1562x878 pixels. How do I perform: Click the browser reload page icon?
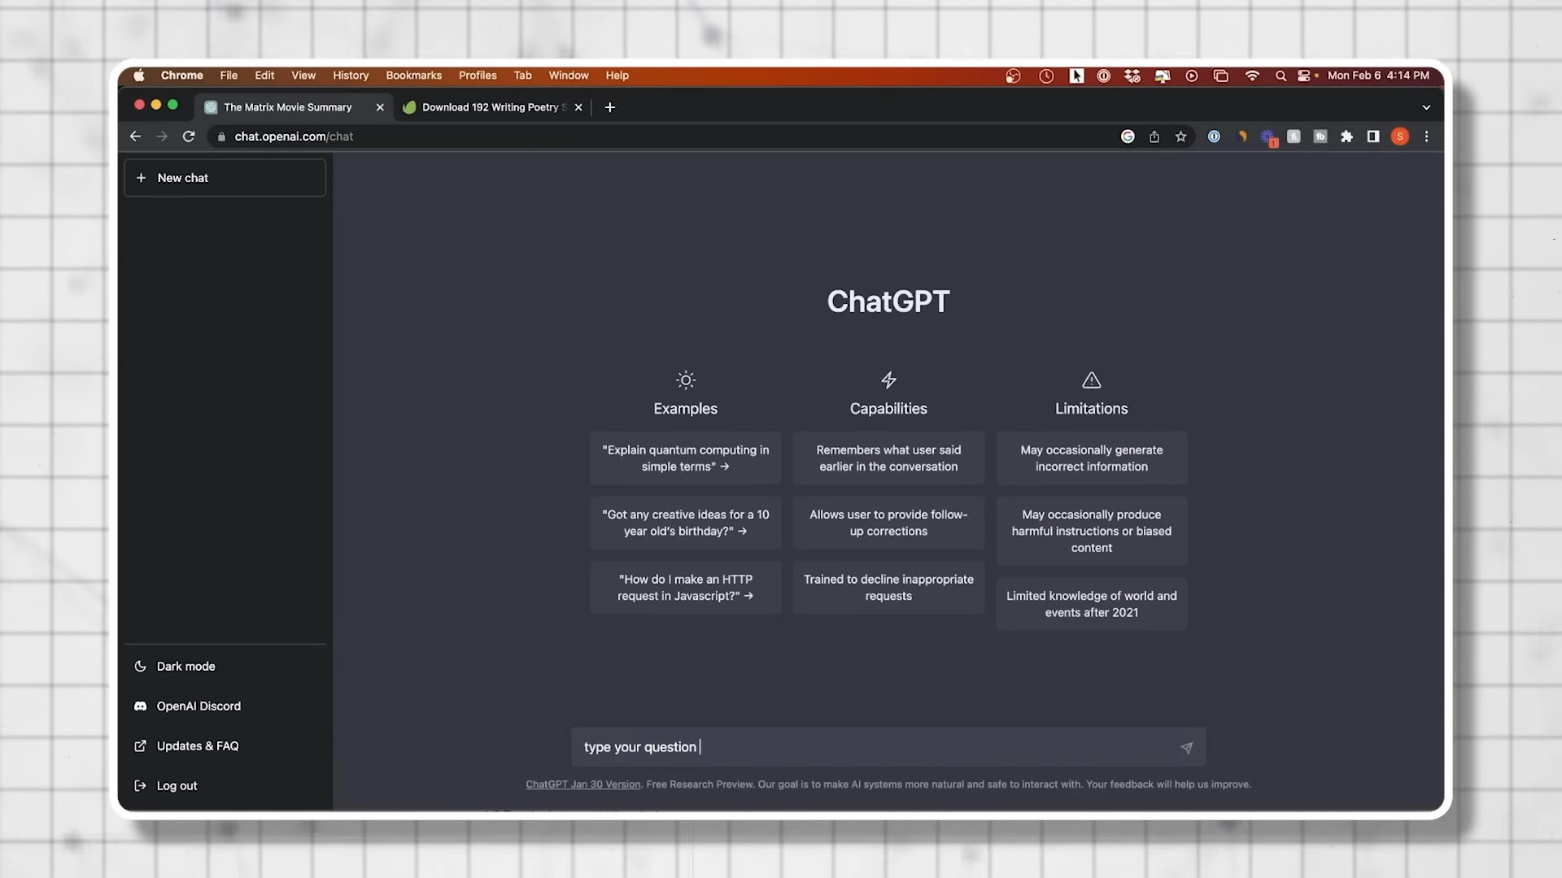tap(189, 137)
